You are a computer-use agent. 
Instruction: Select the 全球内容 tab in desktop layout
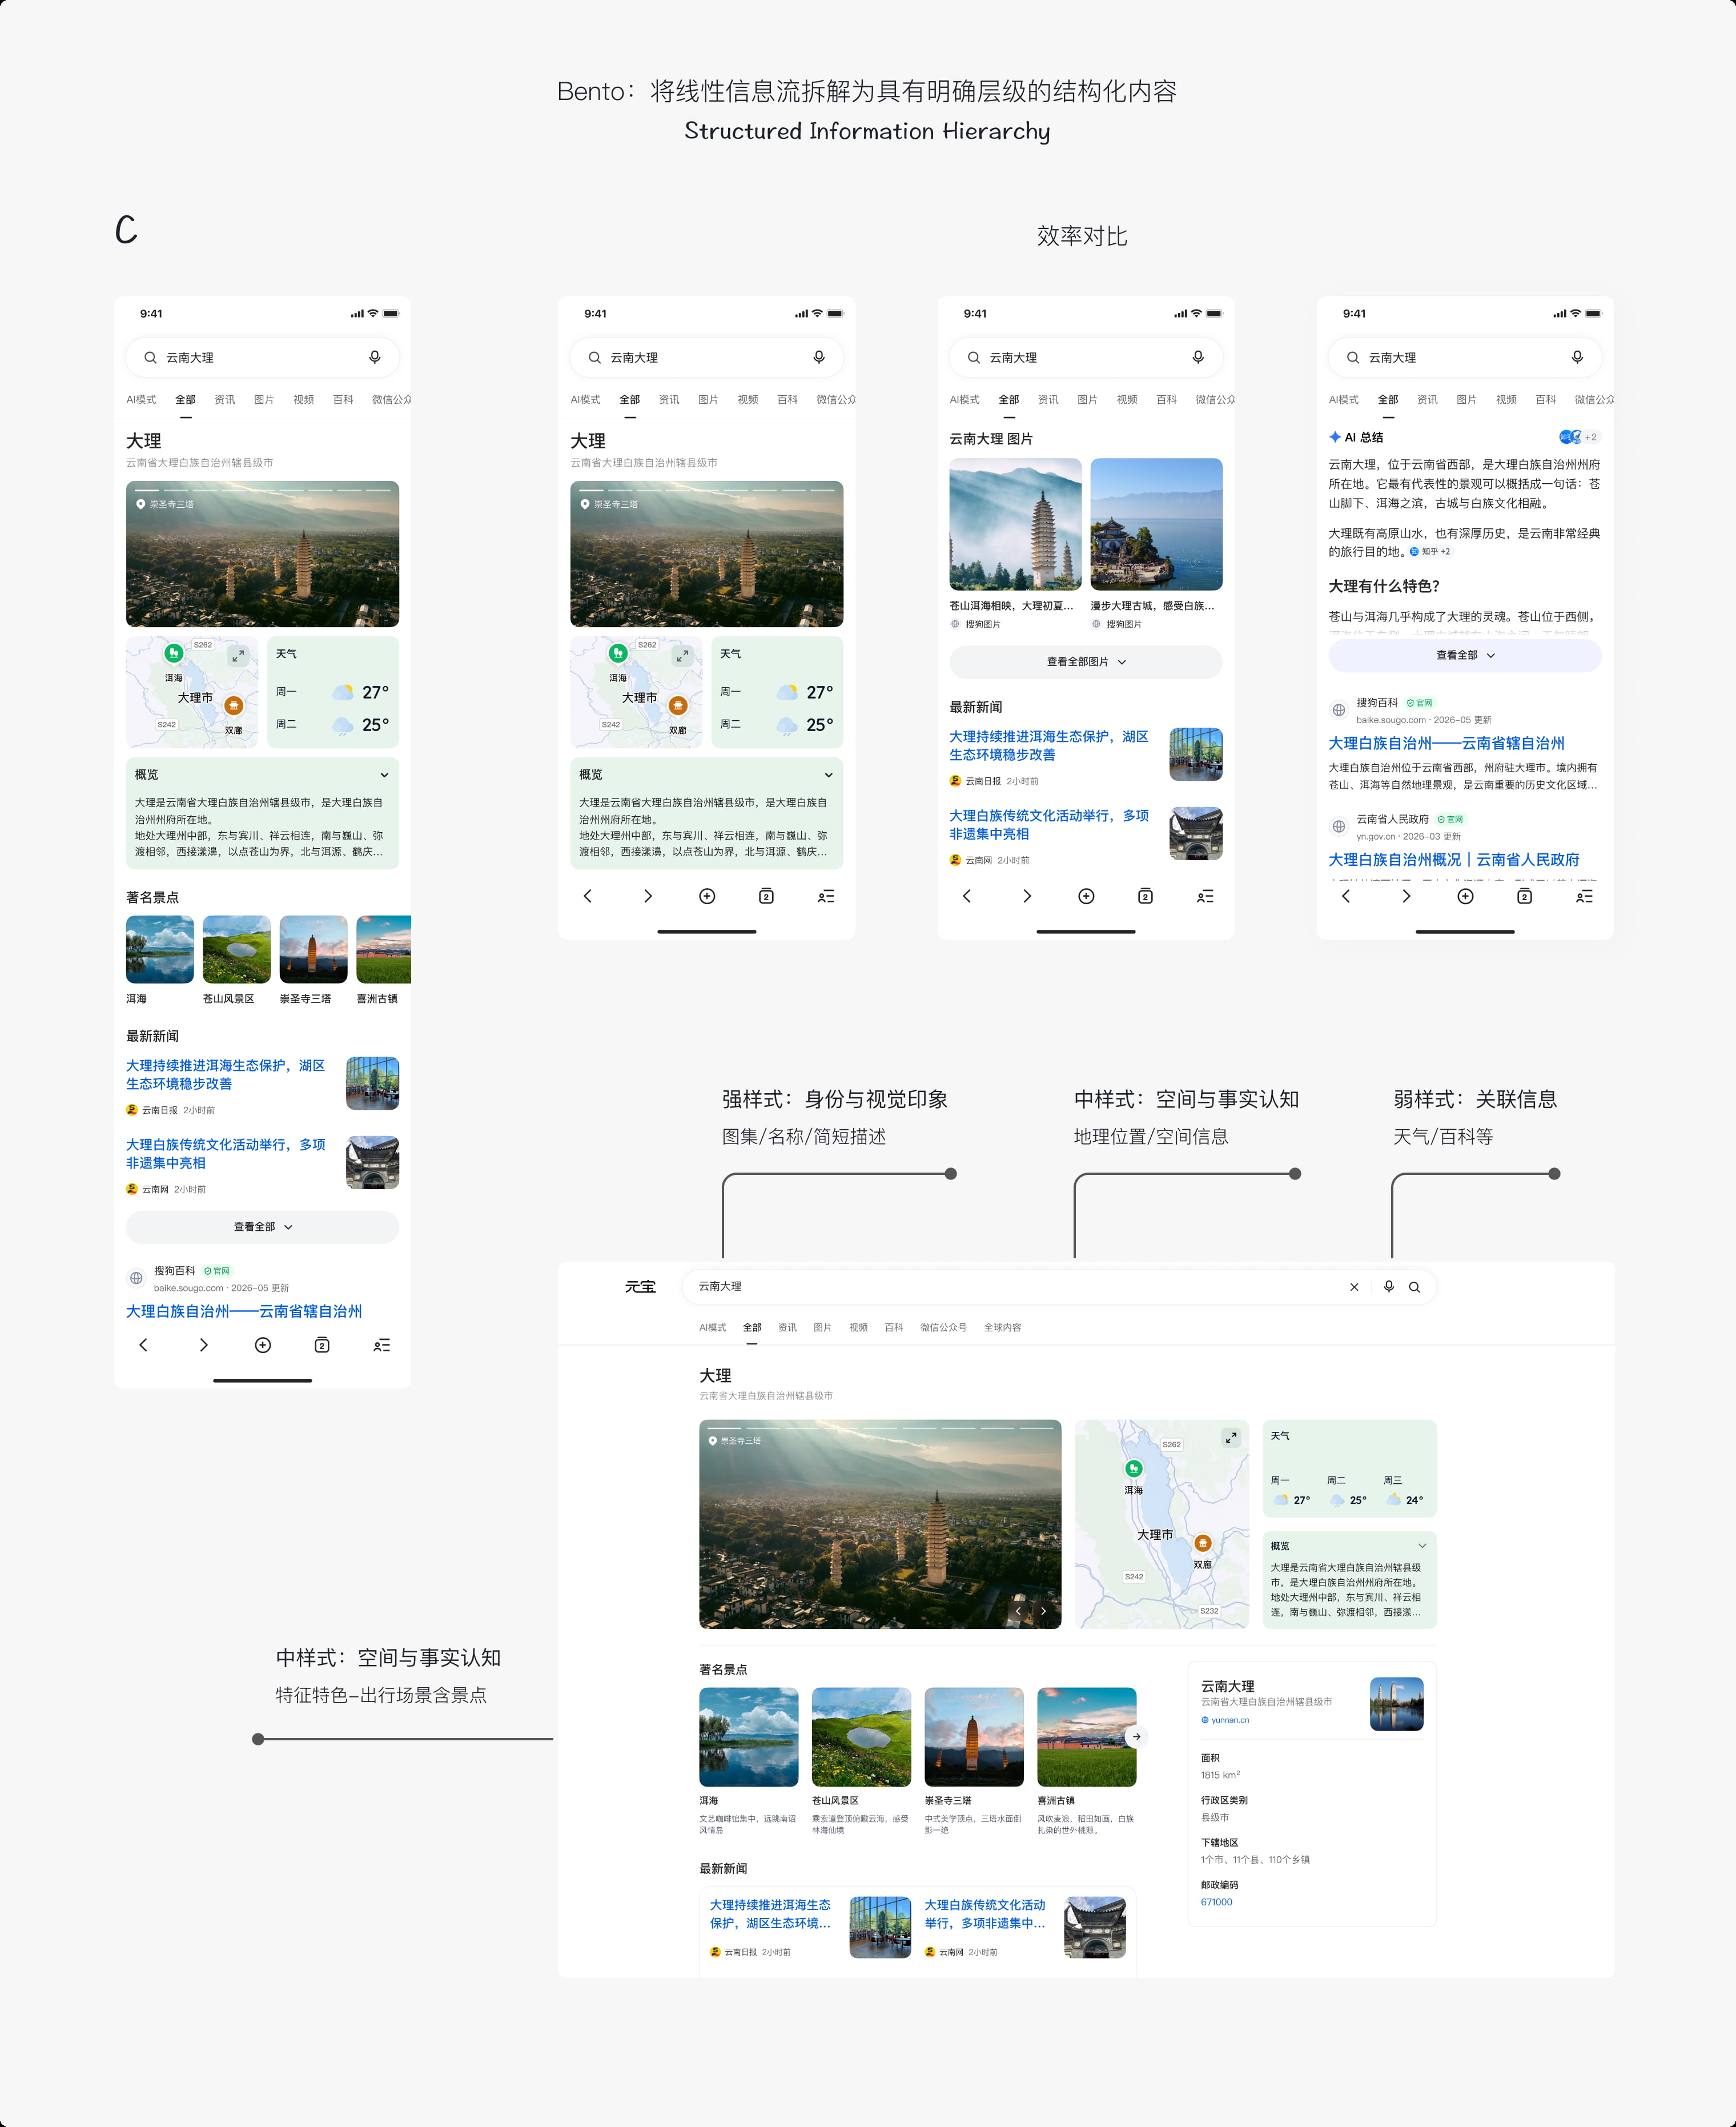click(1002, 1328)
